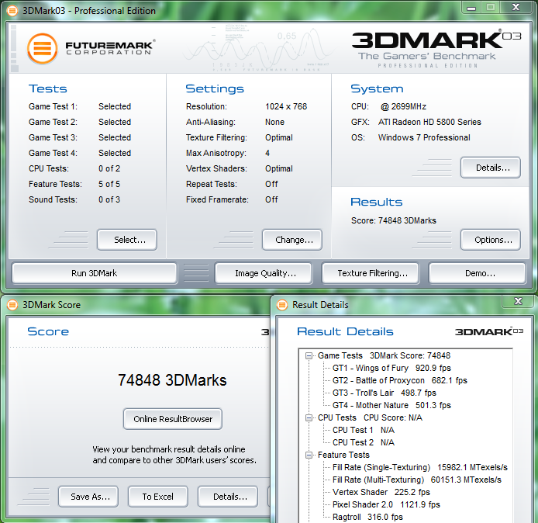Select the Feature Tests node label
538x523 pixels.
tap(343, 455)
